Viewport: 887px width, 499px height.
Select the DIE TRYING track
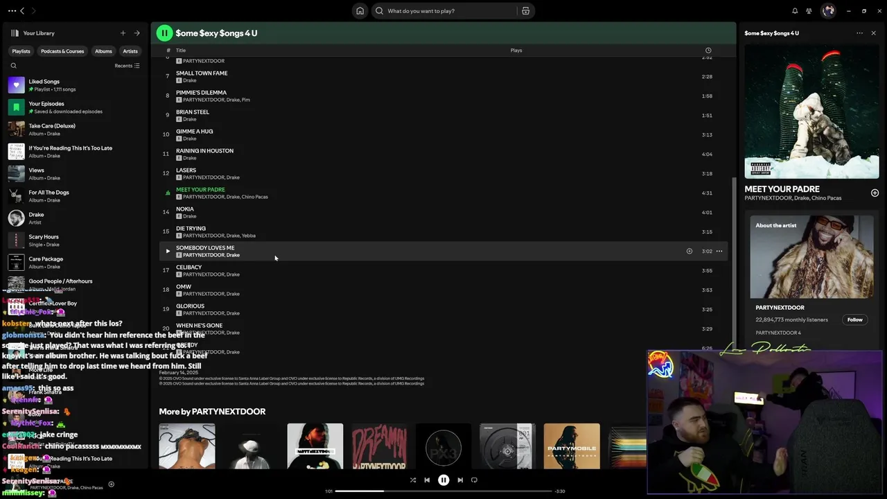(443, 232)
